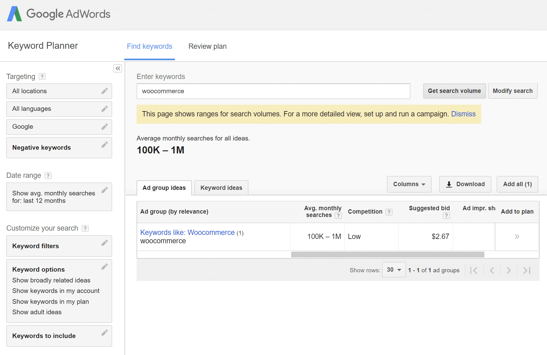Image resolution: width=547 pixels, height=355 pixels.
Task: Edit the Date range settings
Action: pos(105,190)
